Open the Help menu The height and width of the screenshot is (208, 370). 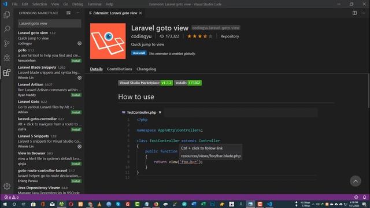point(109,4)
